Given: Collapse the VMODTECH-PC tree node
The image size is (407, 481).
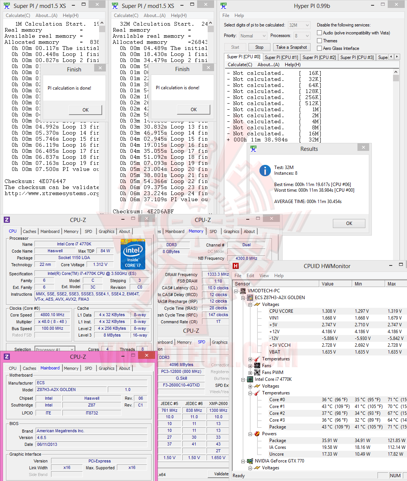Looking at the screenshot, I should pos(236,291).
